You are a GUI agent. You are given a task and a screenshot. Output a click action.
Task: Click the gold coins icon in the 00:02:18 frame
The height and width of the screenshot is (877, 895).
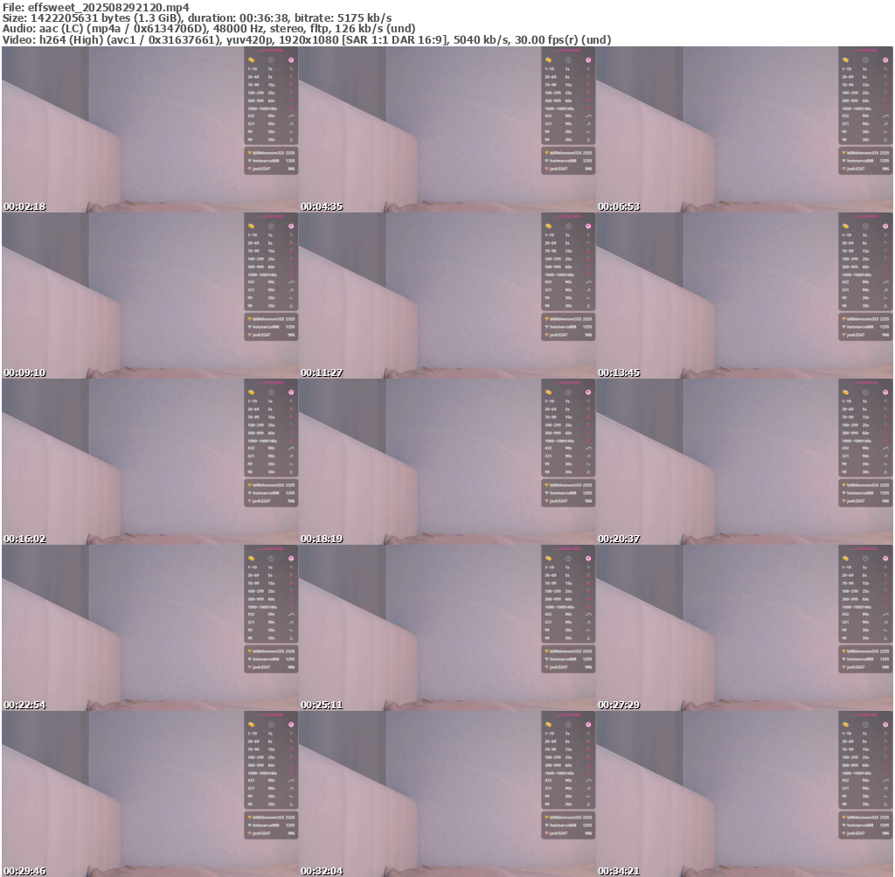251,59
